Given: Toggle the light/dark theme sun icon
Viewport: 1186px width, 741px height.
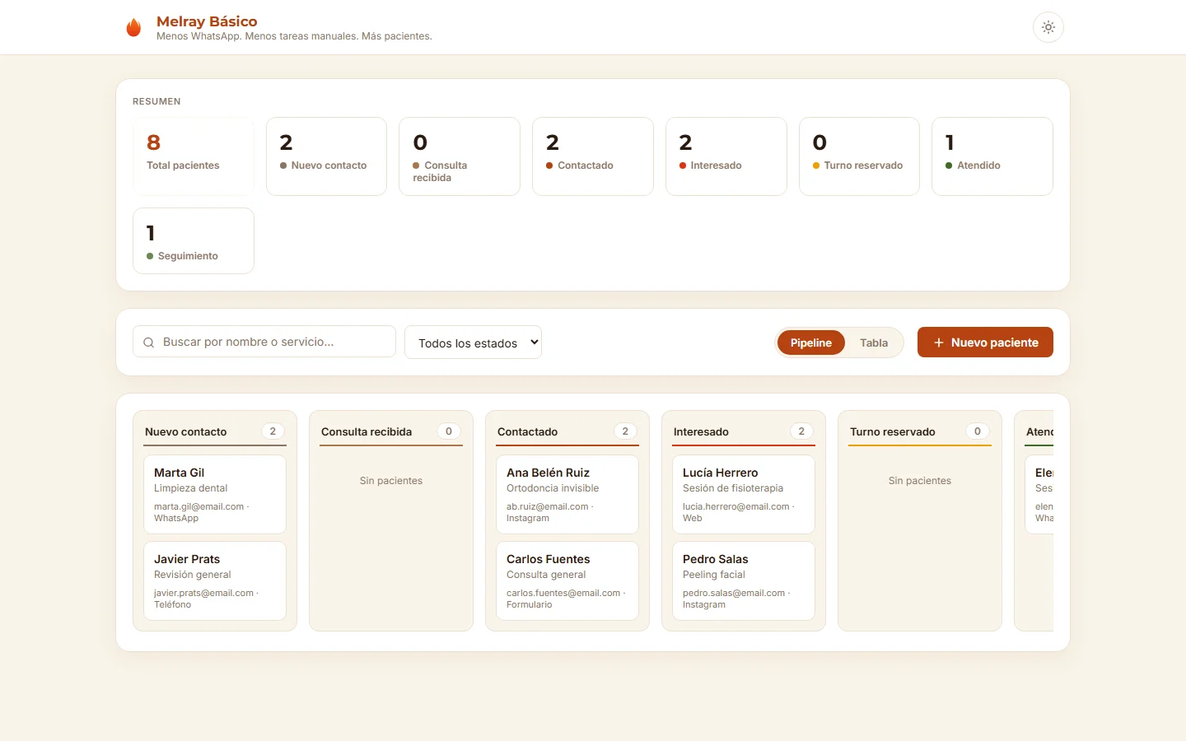Looking at the screenshot, I should click(1048, 27).
